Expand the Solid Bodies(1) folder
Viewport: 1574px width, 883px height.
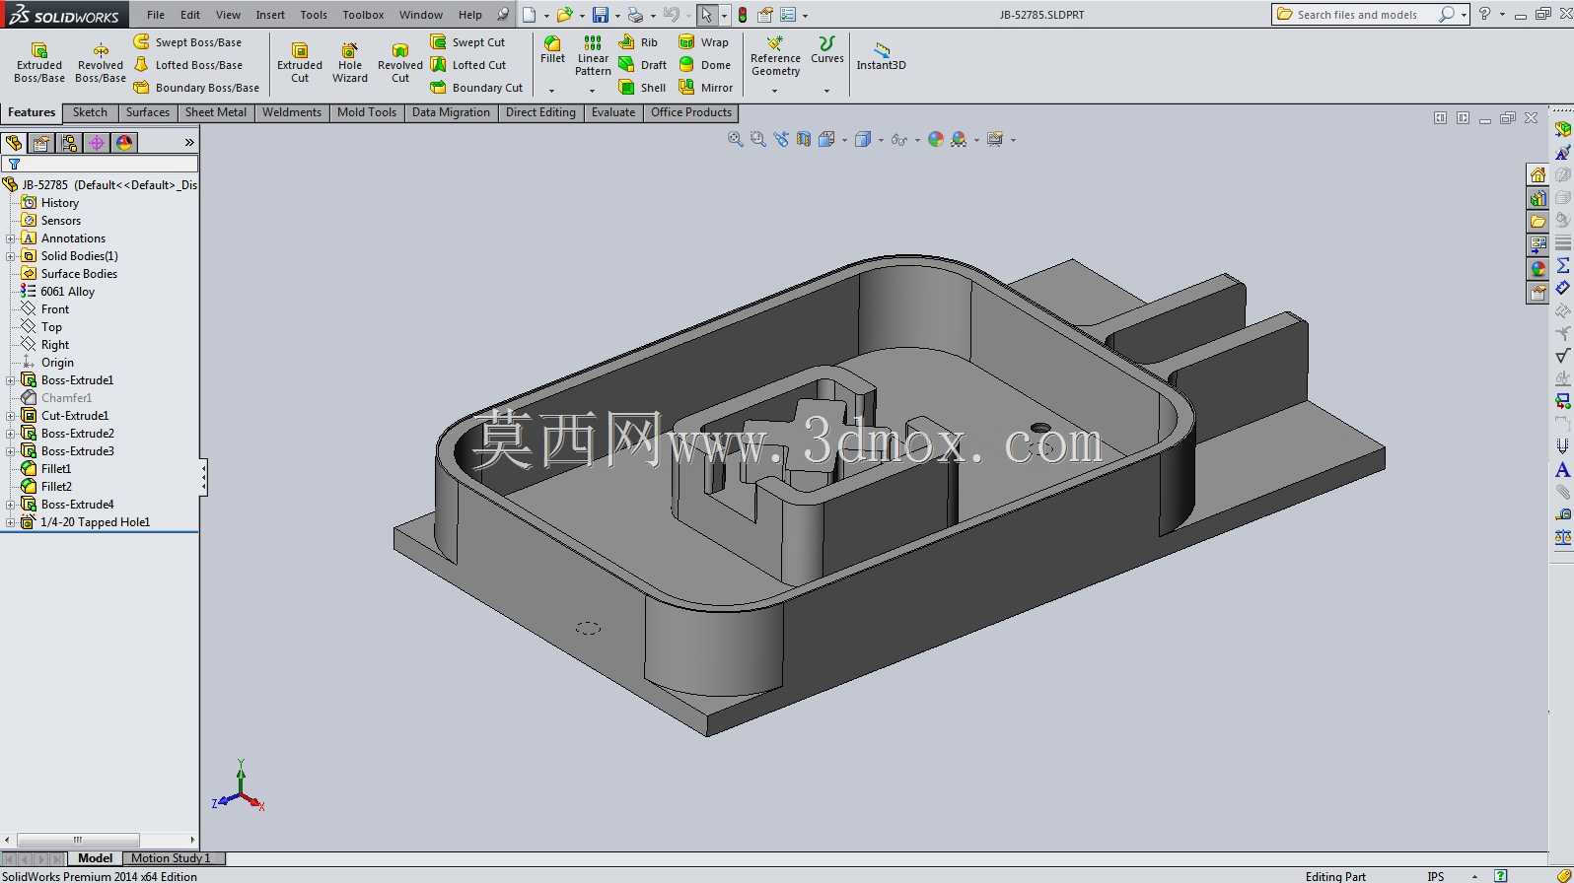[x=11, y=256]
